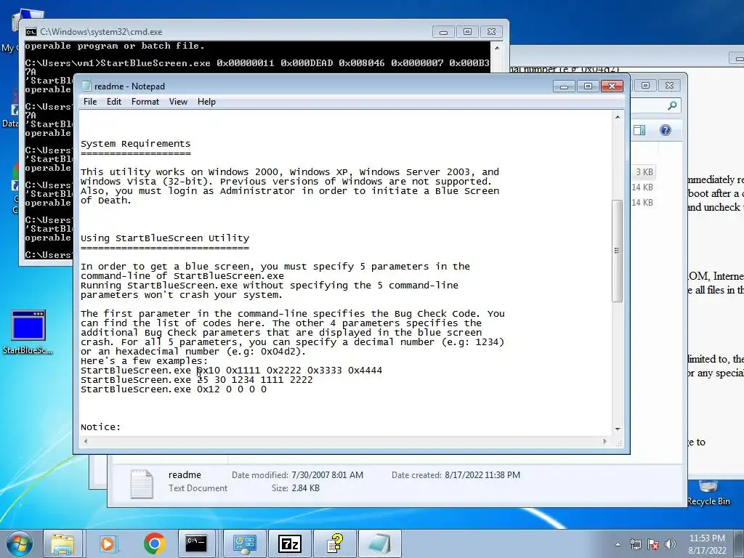The width and height of the screenshot is (744, 558).
Task: Open the Edit menu in Notepad
Action: pyautogui.click(x=114, y=102)
